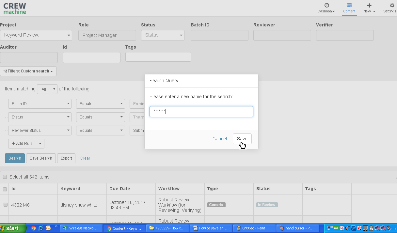The height and width of the screenshot is (233, 397).
Task: Click the Batch ID filter field
Action: click(x=219, y=35)
